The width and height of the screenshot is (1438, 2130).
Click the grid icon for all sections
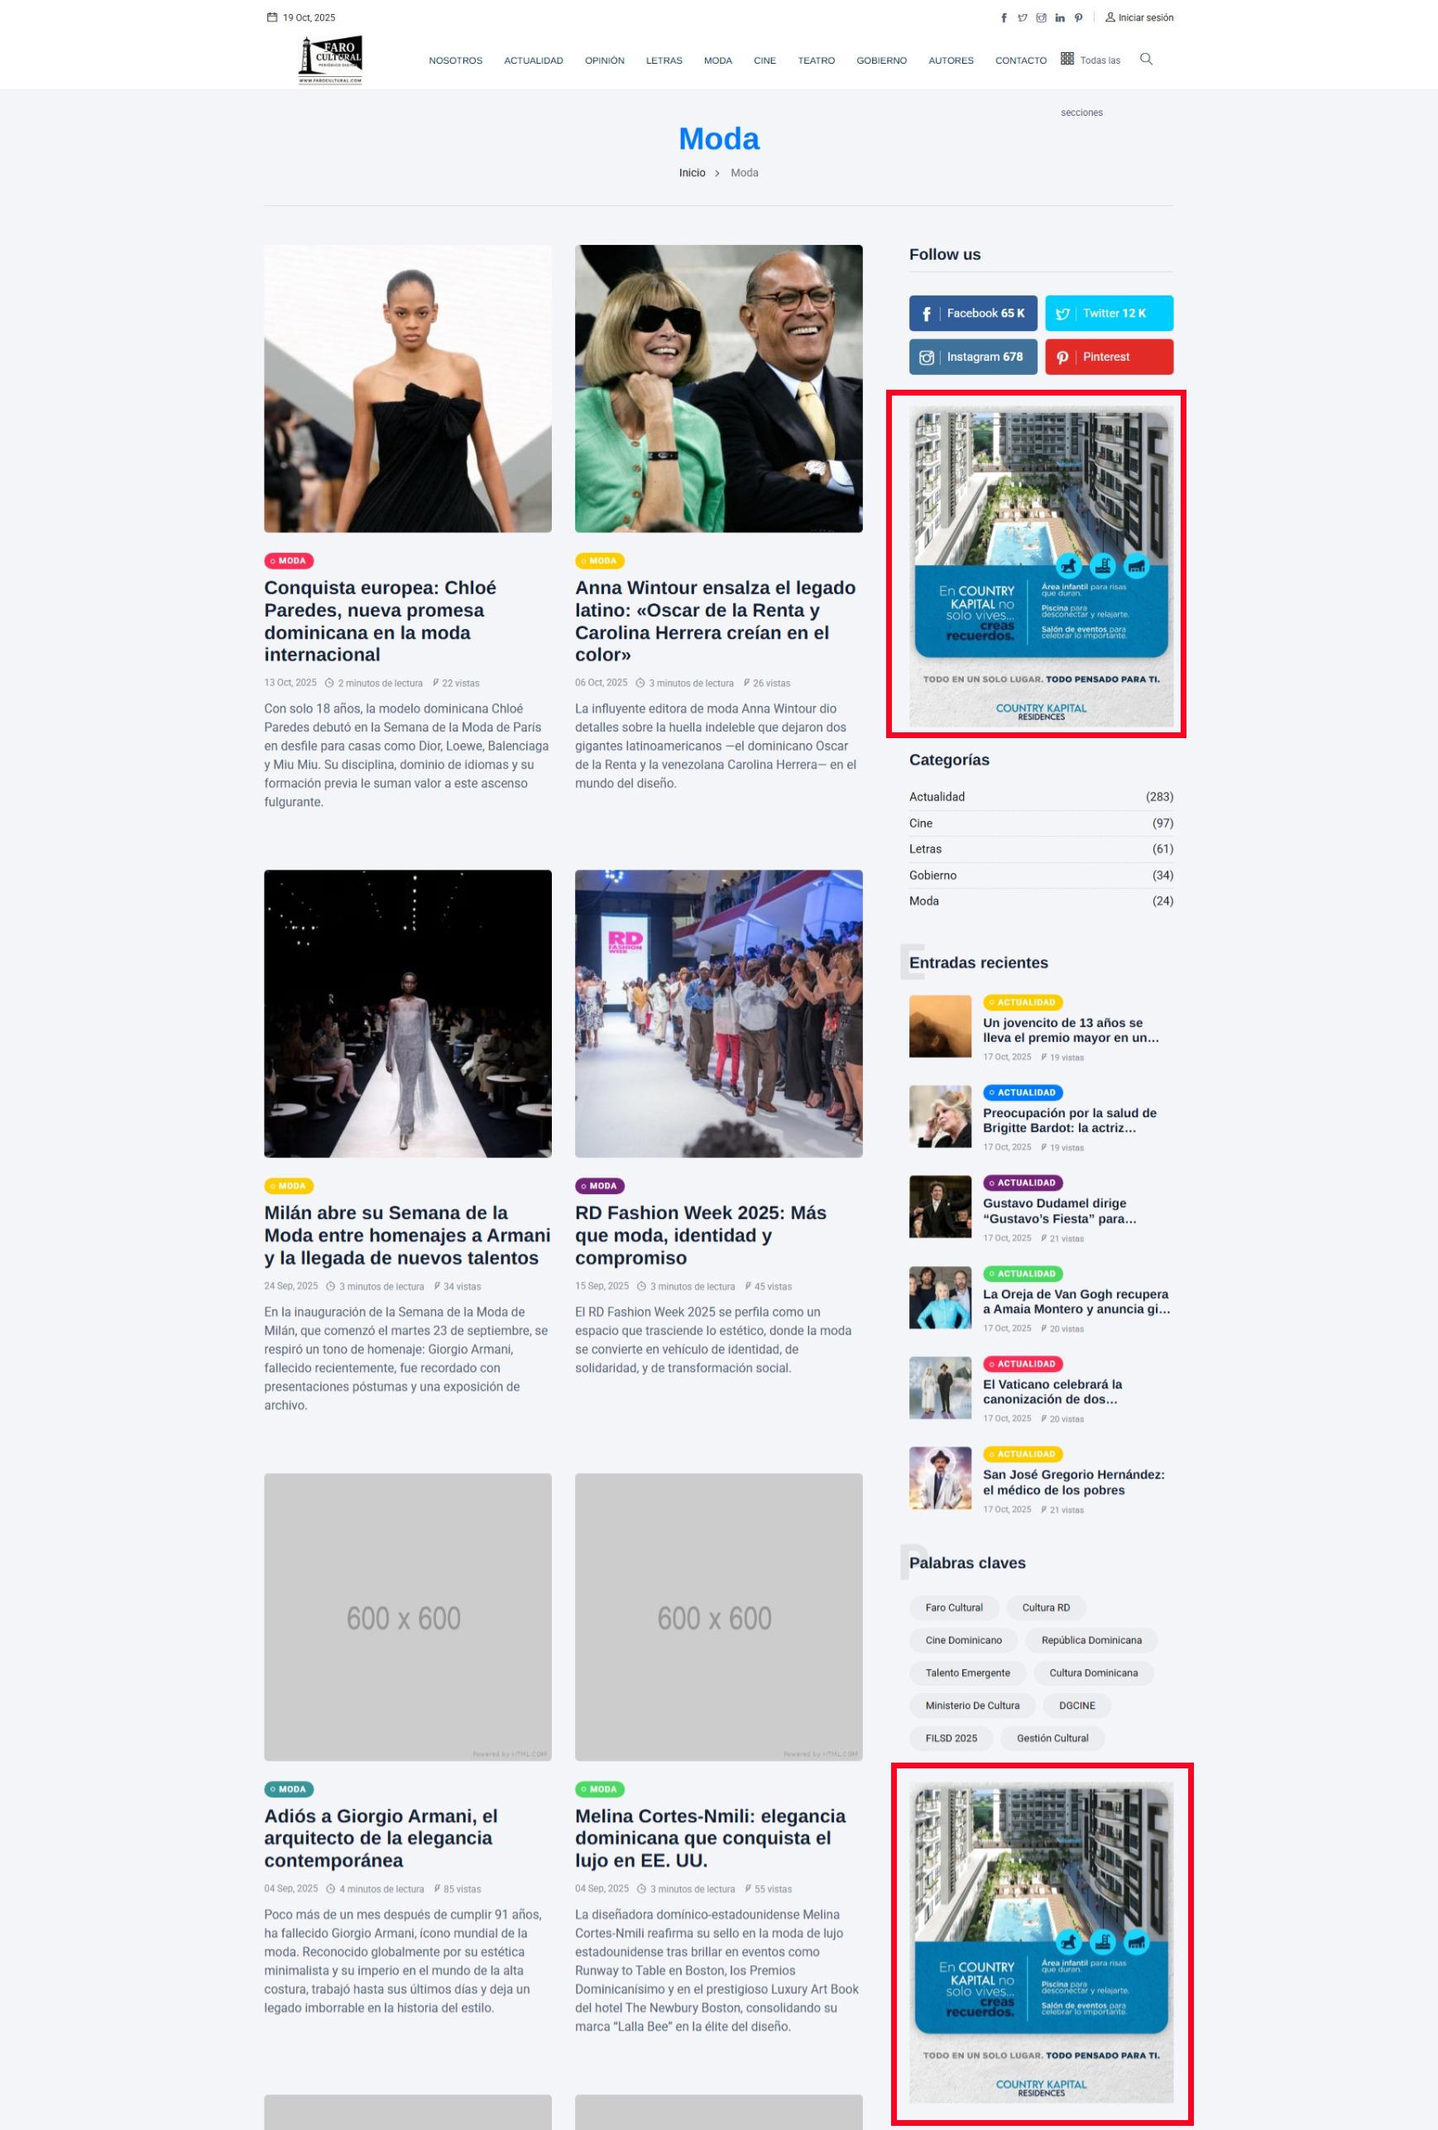pos(1067,59)
